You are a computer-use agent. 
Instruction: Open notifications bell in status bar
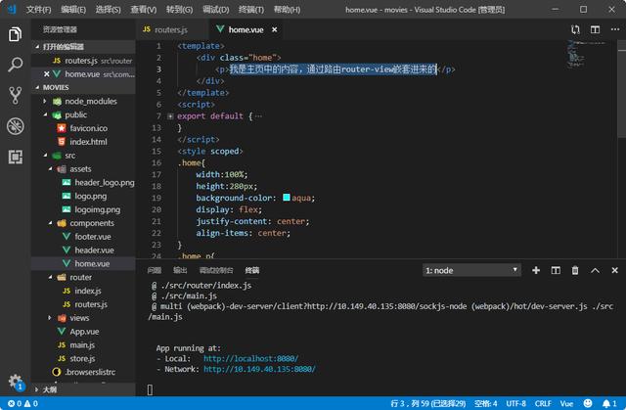609,403
